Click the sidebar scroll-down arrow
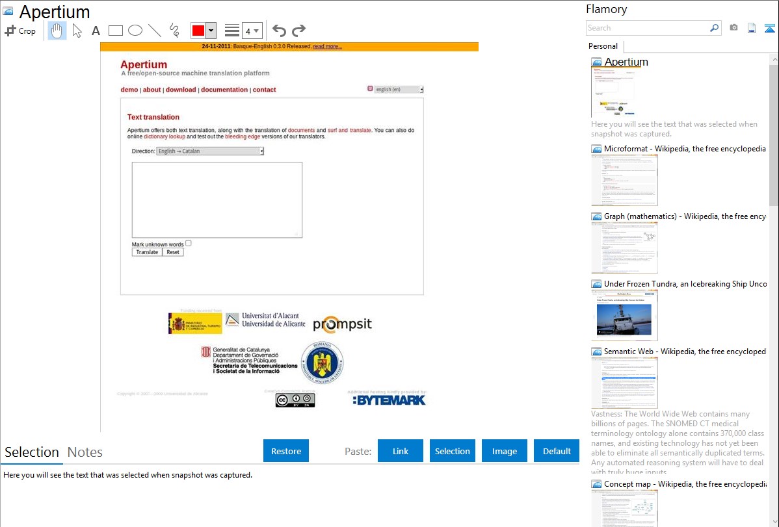The height and width of the screenshot is (527, 779). (774, 522)
